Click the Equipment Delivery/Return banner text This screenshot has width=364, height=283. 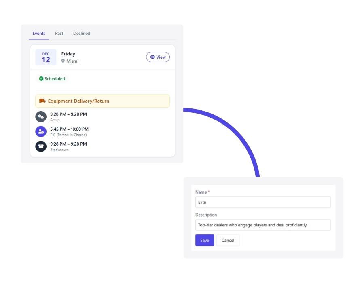(x=78, y=101)
